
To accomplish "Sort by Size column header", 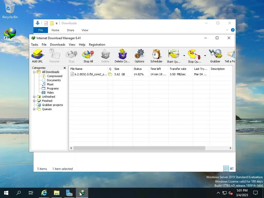I will [x=122, y=69].
